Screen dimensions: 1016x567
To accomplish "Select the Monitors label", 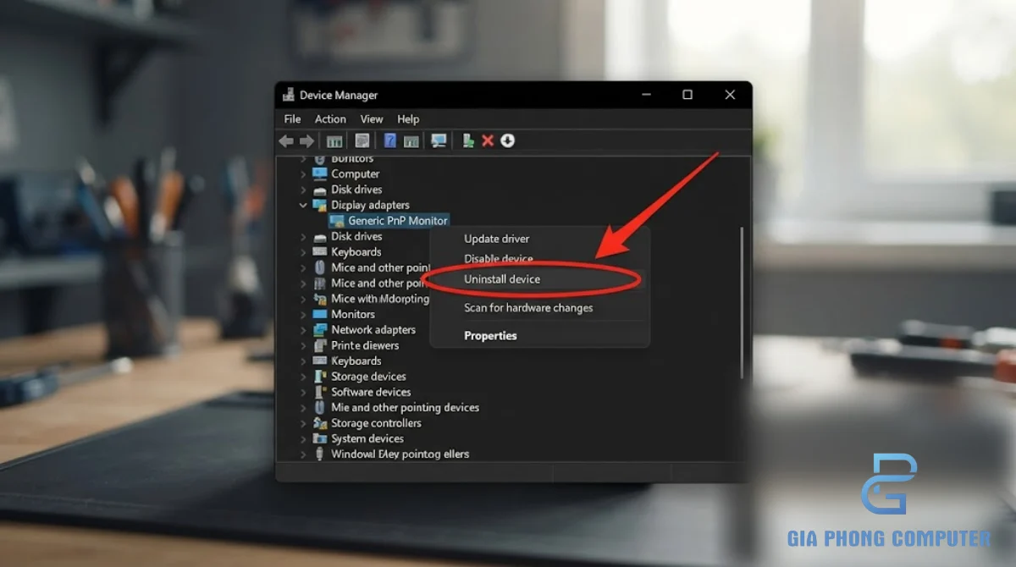I will coord(353,314).
